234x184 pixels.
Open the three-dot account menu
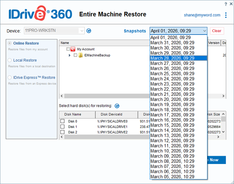[226, 15]
